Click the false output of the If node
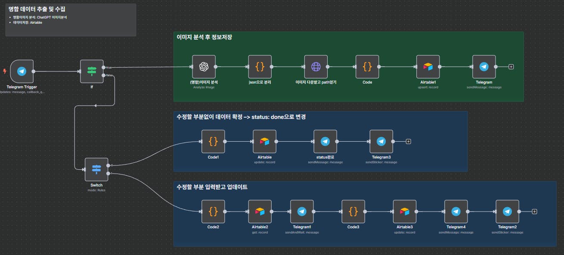Viewport: 564px width, 255px height. [x=103, y=75]
